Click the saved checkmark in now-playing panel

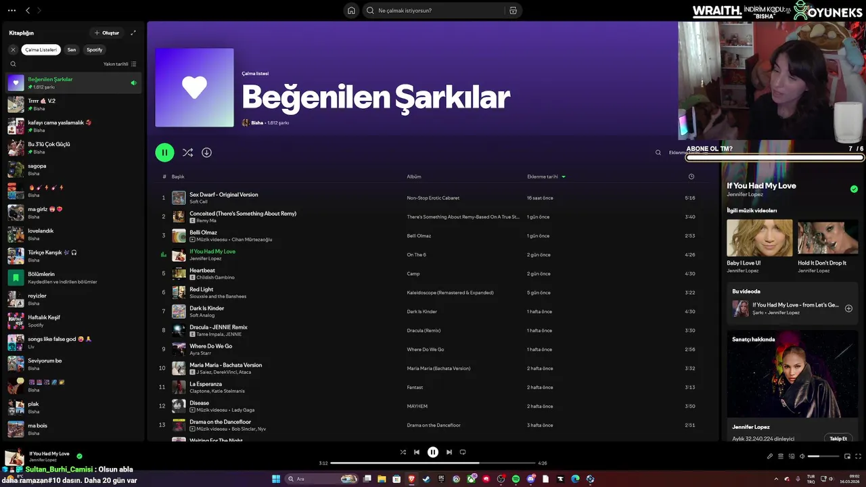[854, 189]
